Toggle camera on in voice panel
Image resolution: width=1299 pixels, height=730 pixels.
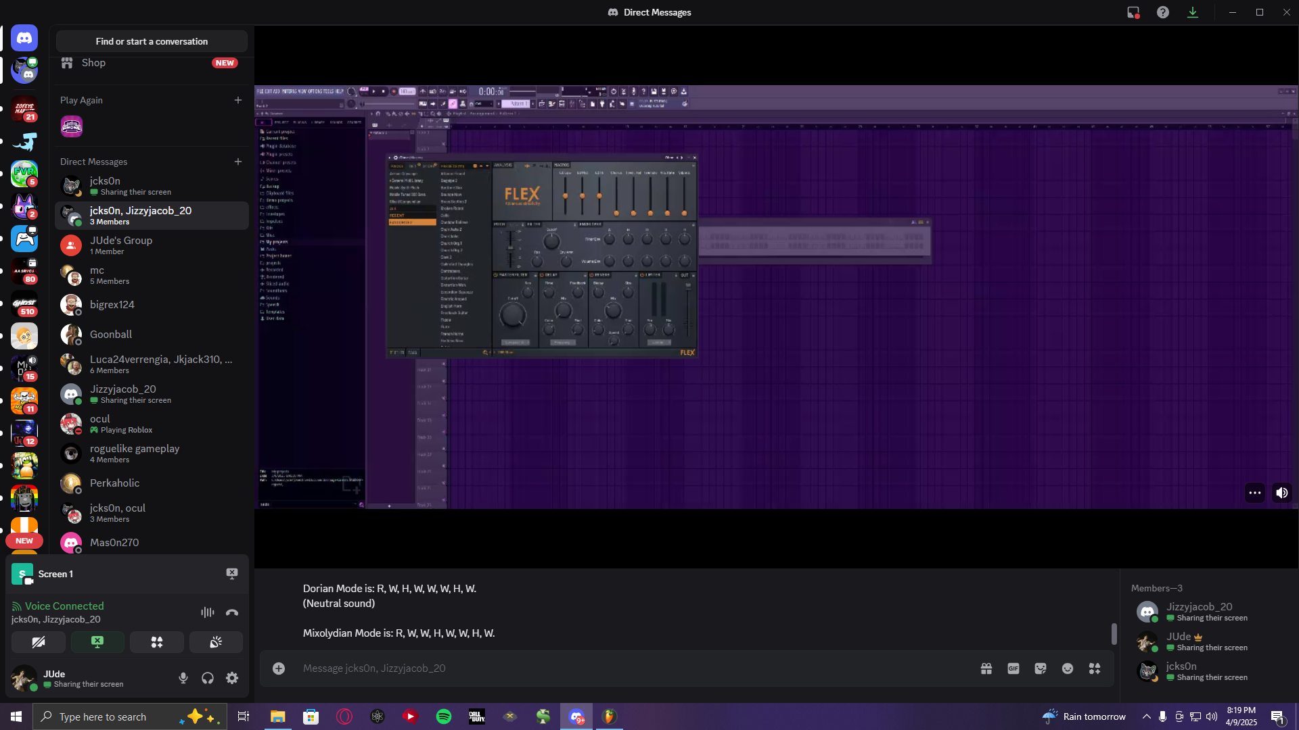[39, 642]
